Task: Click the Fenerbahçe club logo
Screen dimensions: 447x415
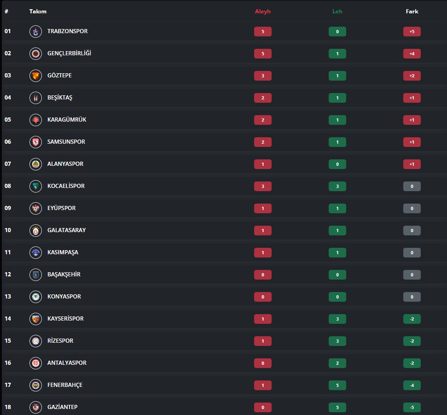Action: (35, 386)
